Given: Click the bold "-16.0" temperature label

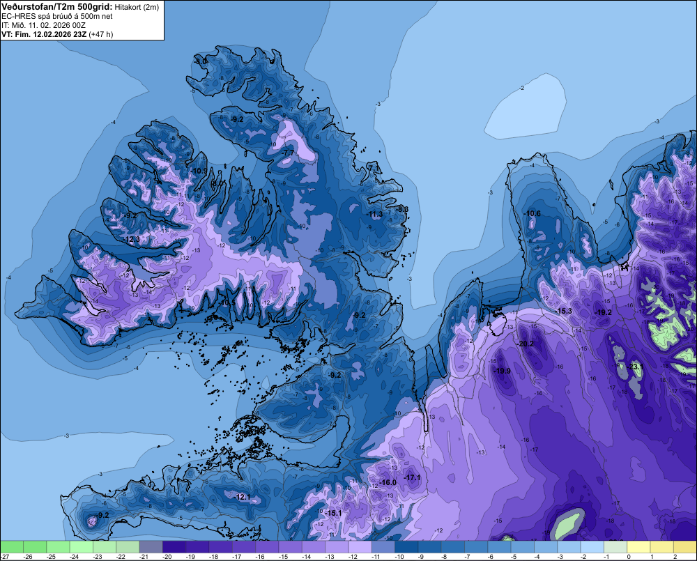Looking at the screenshot, I should pos(388,482).
